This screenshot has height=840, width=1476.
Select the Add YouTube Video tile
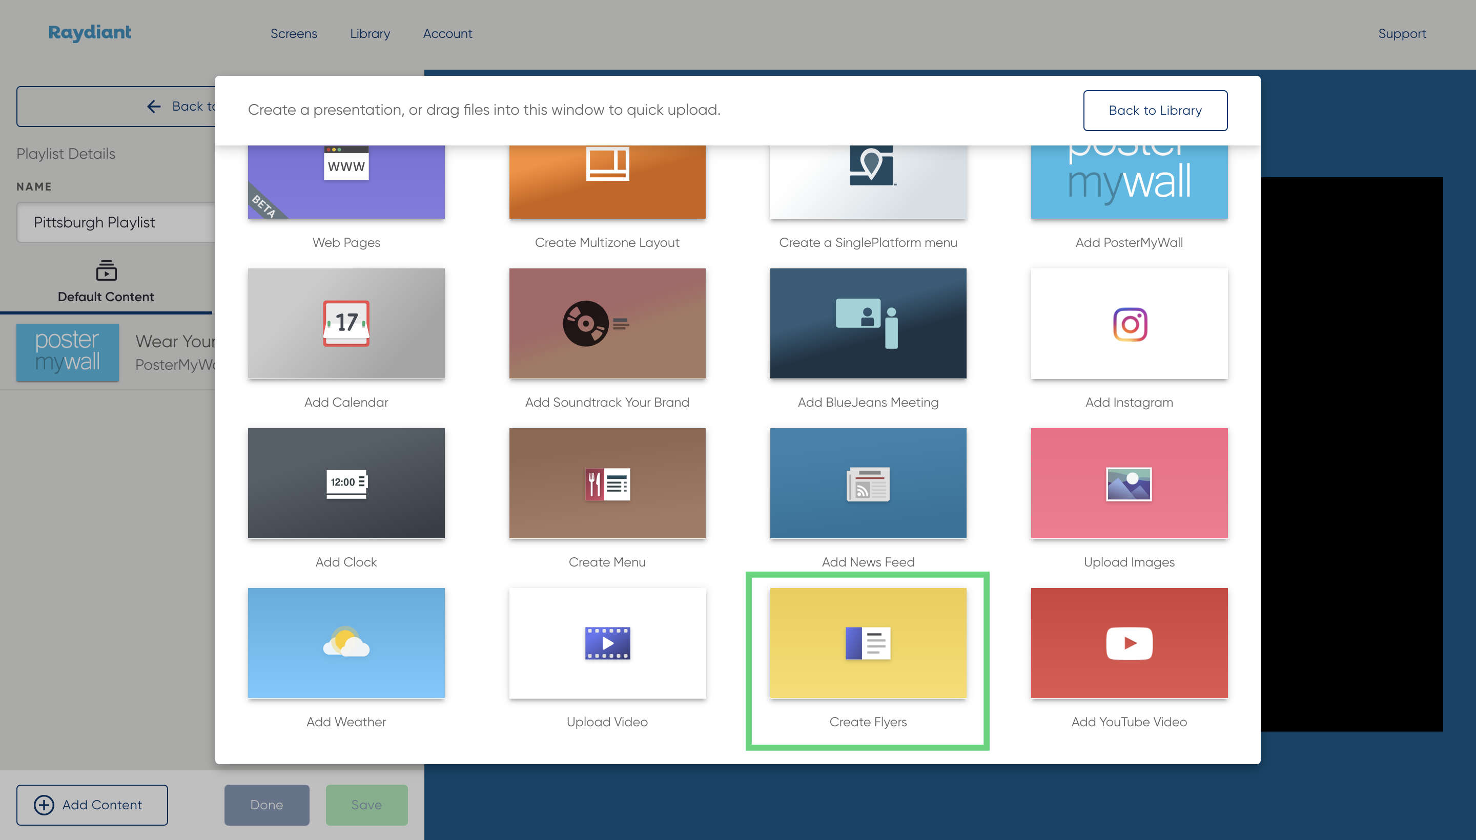[x=1129, y=643]
